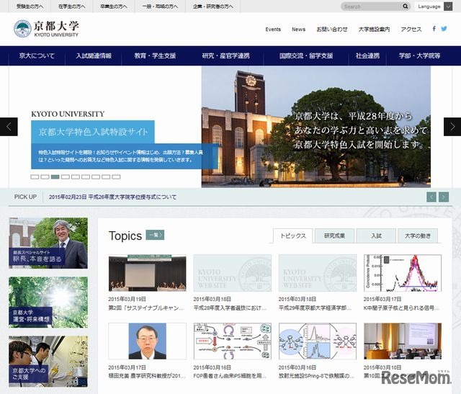This screenshot has width=461, height=394.
Task: Open 教育・学生支援 main menu
Action: click(155, 55)
